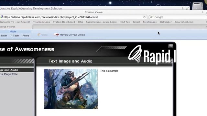
Task: Click the Rotate button
Action: coord(42,35)
